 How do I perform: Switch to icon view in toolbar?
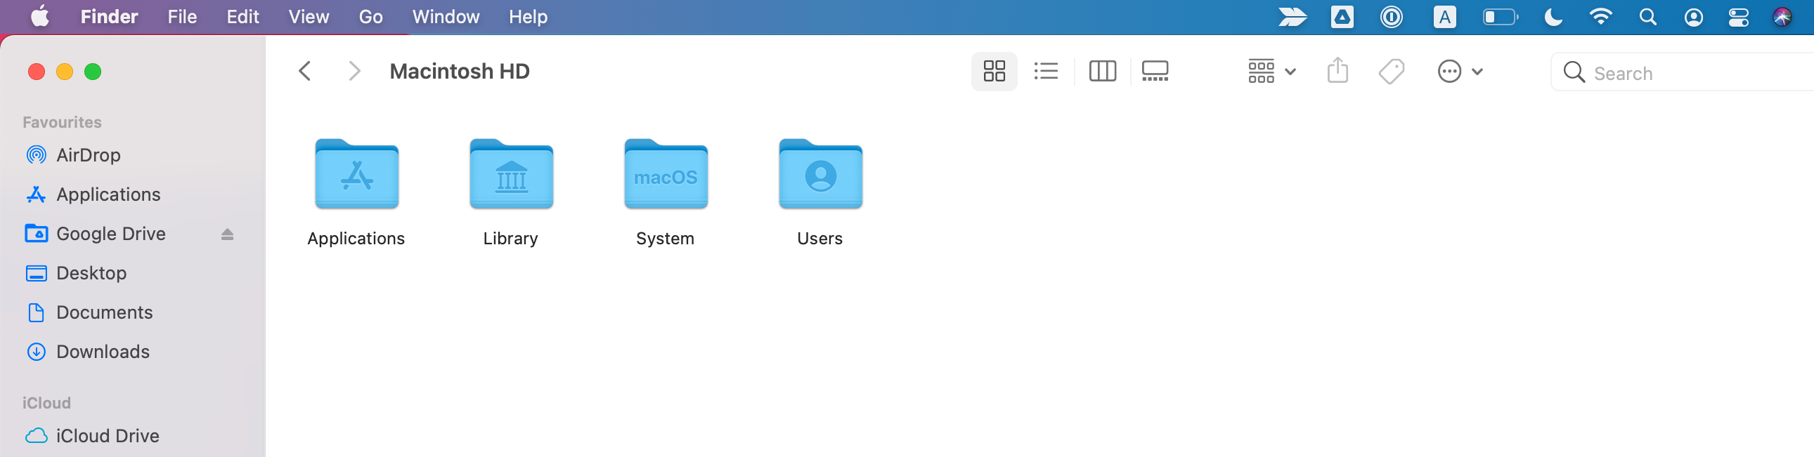click(x=994, y=71)
